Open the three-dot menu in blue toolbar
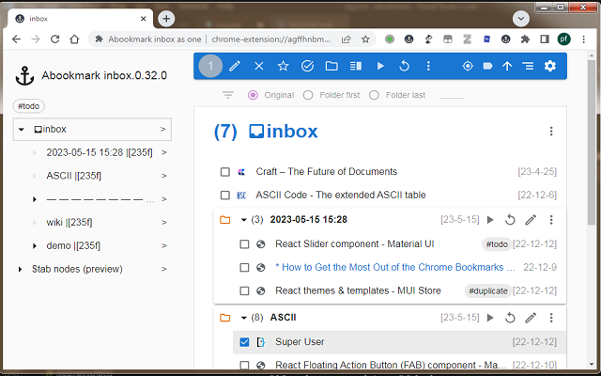 pos(428,66)
